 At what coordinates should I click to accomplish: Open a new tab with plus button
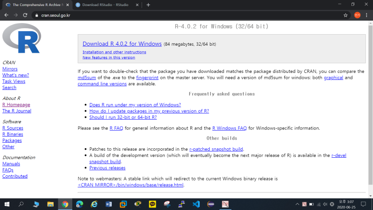click(x=148, y=5)
